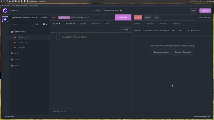
Task: Click the Login button
Action: click(193, 10)
